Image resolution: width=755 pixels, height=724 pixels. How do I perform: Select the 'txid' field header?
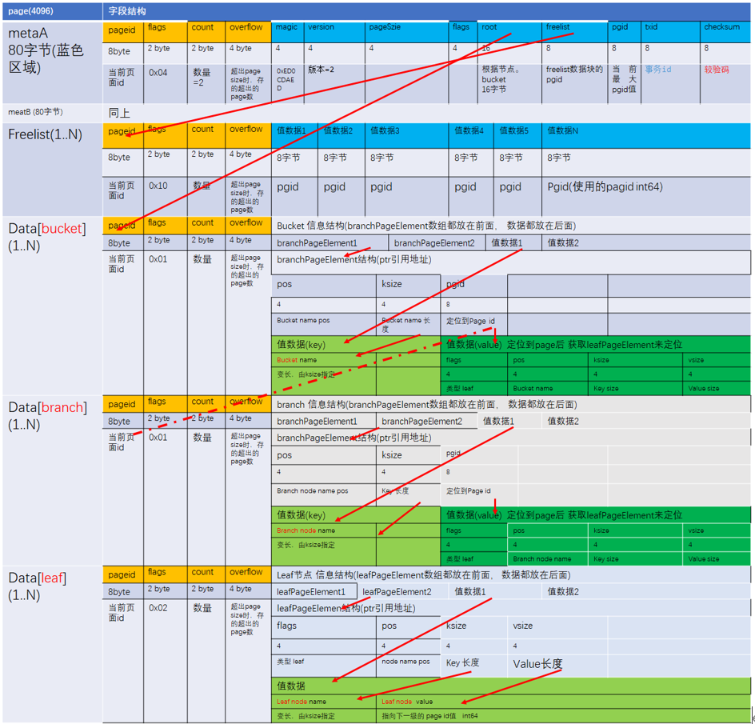(x=669, y=32)
